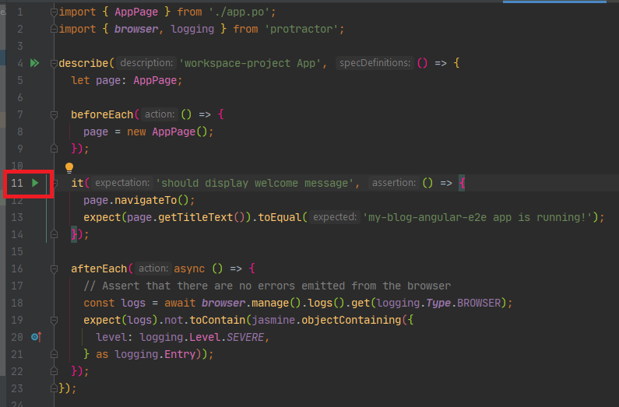Image resolution: width=619 pixels, height=407 pixels.
Task: Click the 'assertion:' inlay hint
Action: (393, 183)
